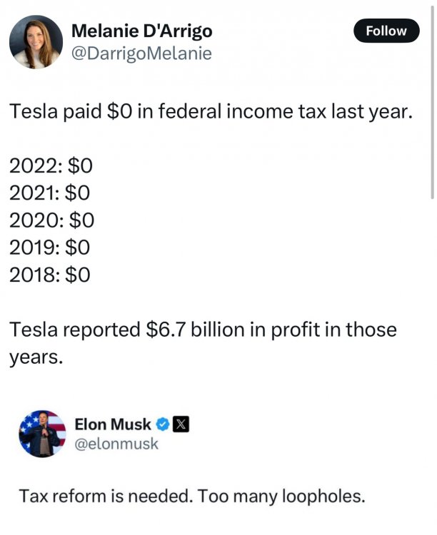Click the "Tesla paid $0 in federal" sentence
437x535 pixels.
point(211,112)
